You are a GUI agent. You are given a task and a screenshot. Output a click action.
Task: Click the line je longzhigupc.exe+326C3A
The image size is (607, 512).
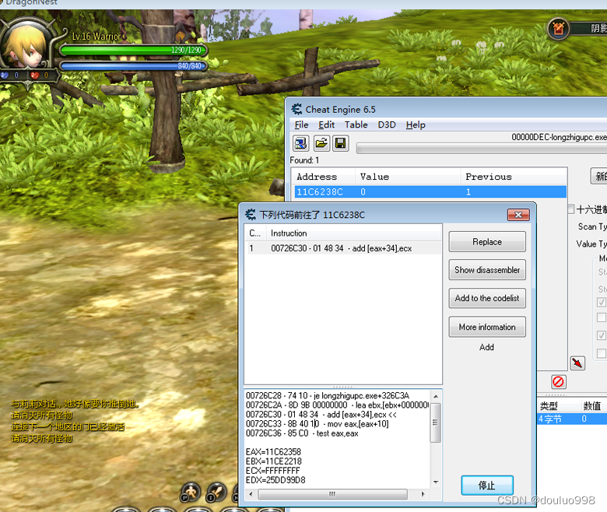click(x=328, y=395)
